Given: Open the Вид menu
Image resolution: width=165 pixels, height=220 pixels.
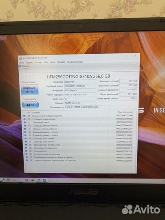Looking at the screenshot, I should [46, 62].
